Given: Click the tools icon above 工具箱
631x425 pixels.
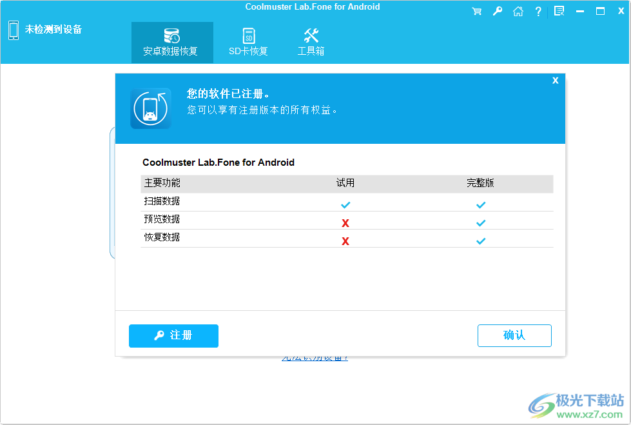Looking at the screenshot, I should [x=311, y=35].
